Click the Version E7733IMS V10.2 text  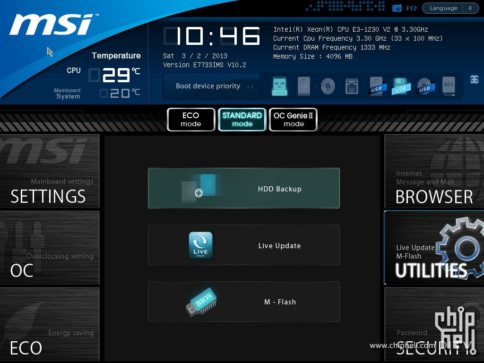click(x=205, y=65)
